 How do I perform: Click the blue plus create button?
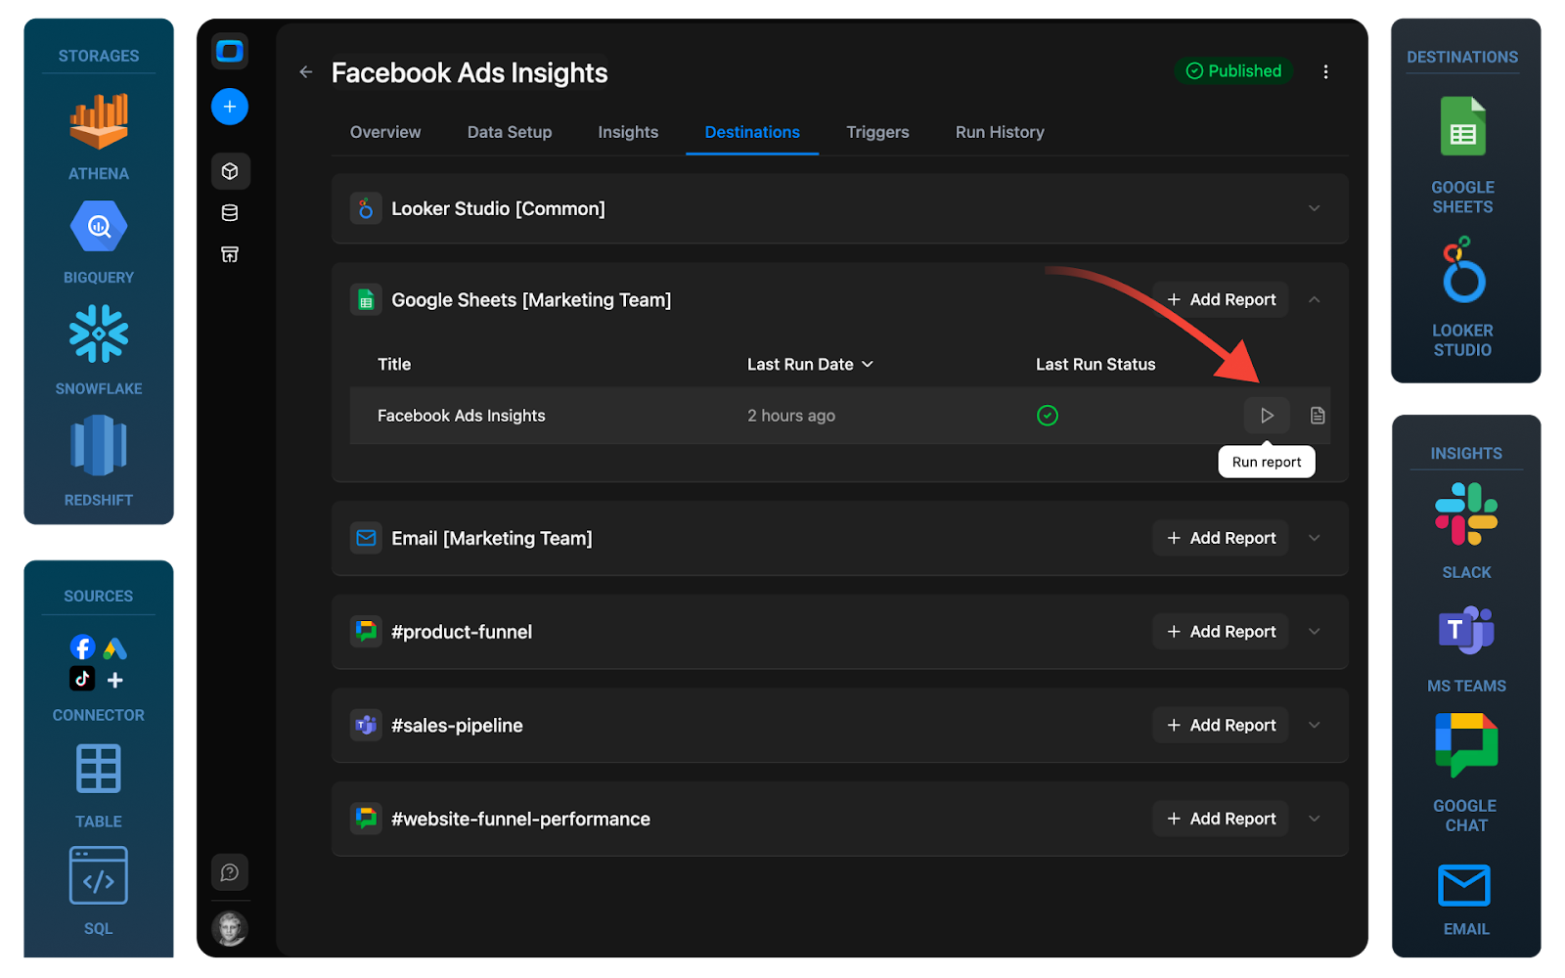coord(230,107)
